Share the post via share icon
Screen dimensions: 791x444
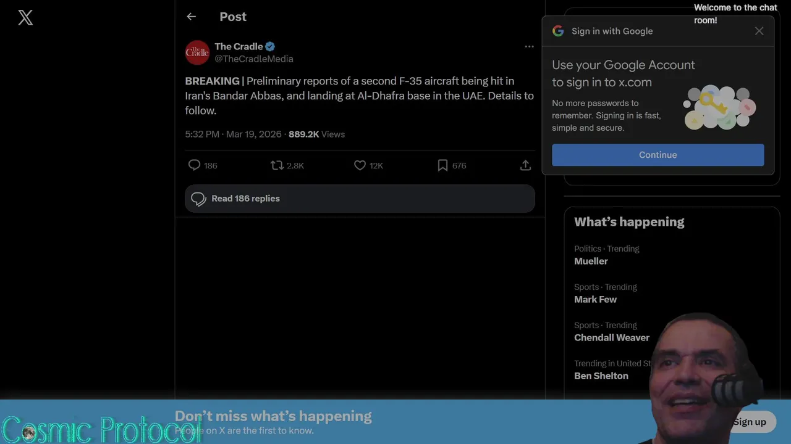tap(525, 165)
